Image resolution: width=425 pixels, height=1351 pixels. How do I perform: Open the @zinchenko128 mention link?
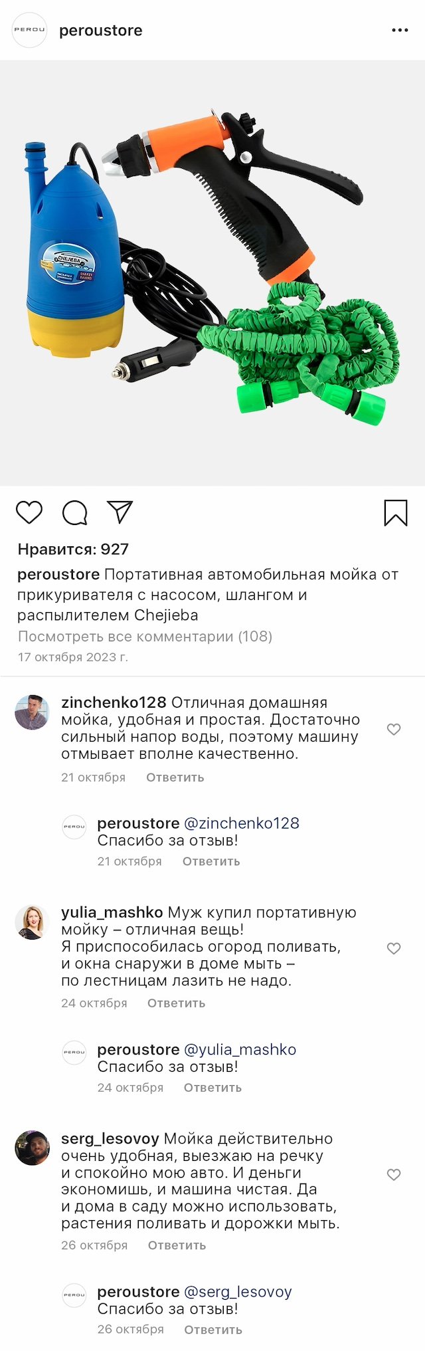coord(241,823)
